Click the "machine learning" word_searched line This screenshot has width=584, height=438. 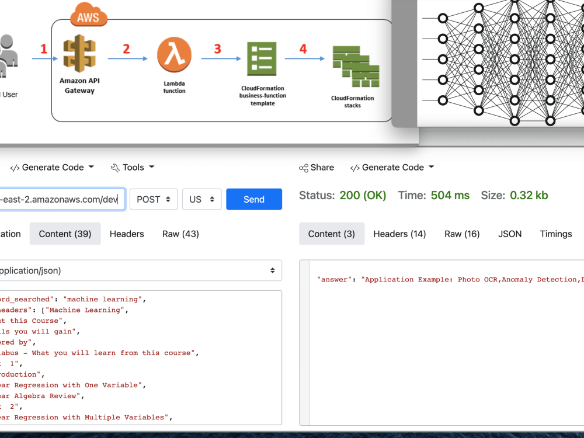73,299
